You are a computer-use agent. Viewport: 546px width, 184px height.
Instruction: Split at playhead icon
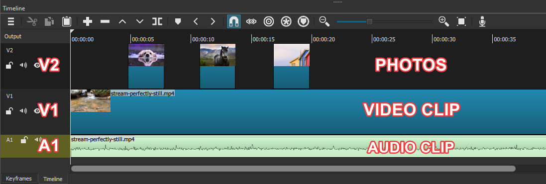[157, 21]
